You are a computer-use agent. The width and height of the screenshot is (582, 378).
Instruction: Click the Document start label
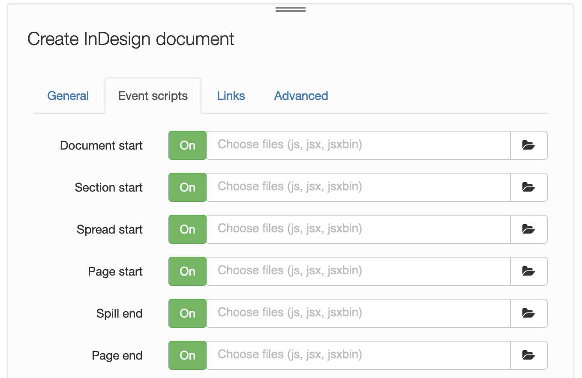[x=101, y=146]
